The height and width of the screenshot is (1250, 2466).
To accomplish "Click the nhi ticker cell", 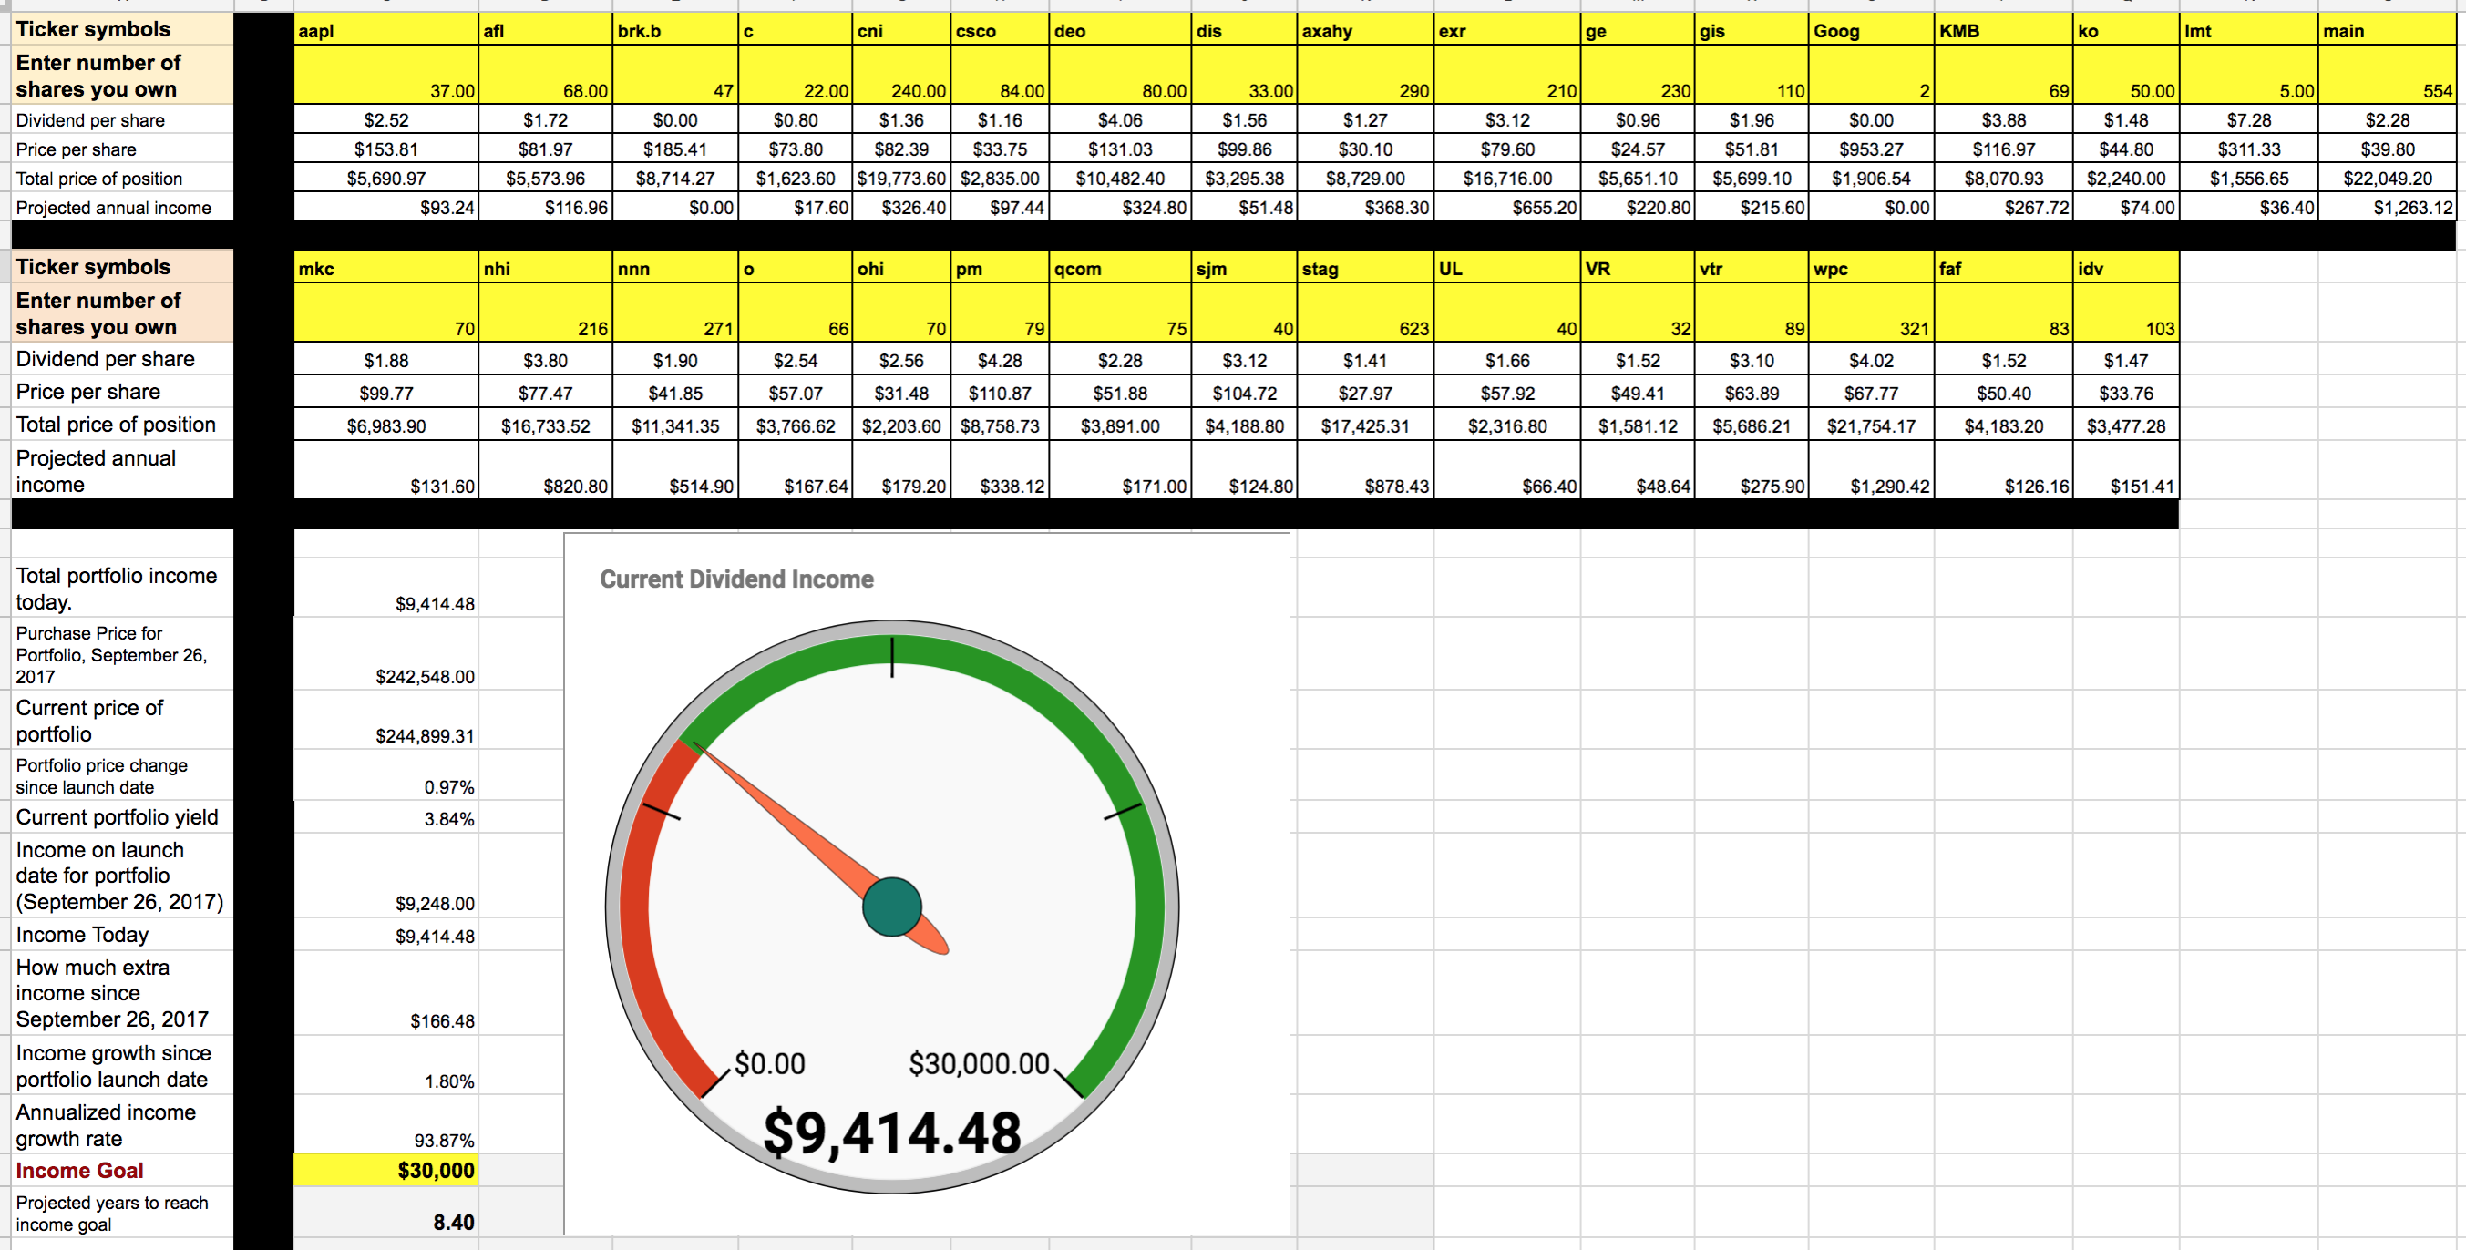I will (x=545, y=268).
